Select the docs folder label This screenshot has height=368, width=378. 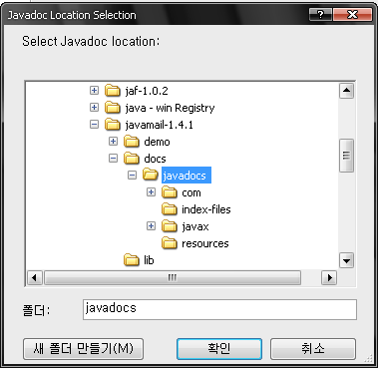click(x=155, y=159)
